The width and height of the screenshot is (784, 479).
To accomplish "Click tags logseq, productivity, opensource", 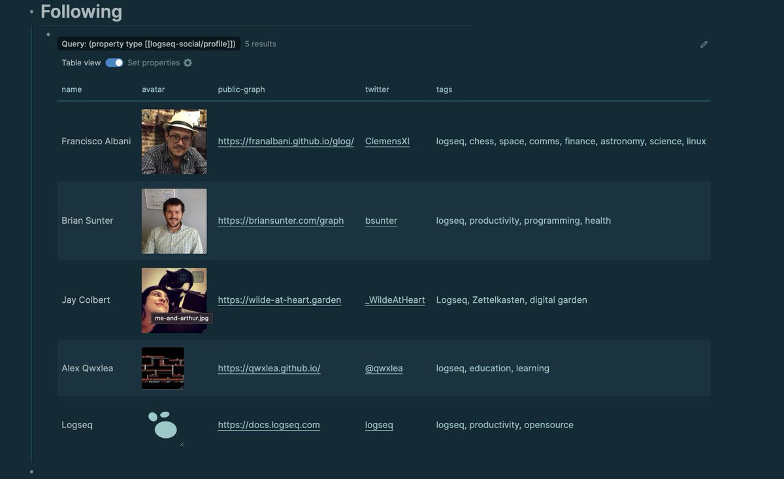I will pos(505,425).
